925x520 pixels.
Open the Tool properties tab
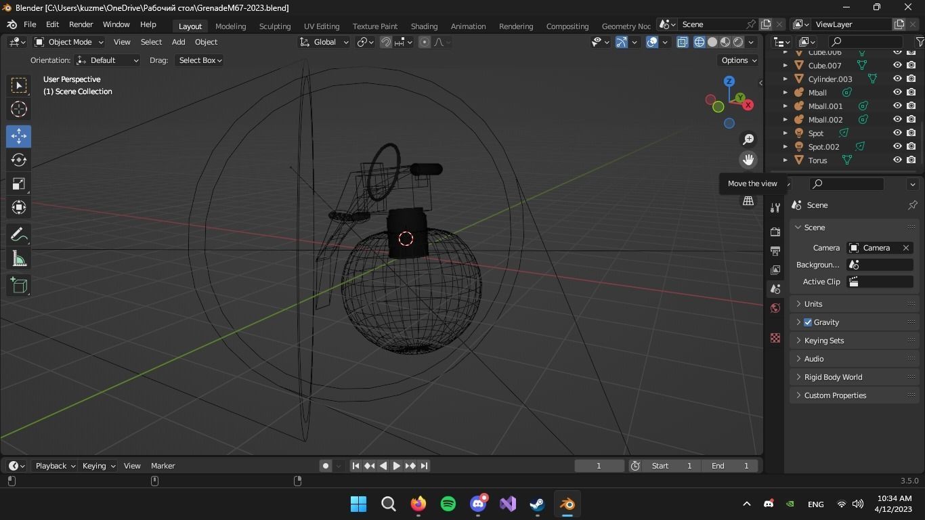coord(775,208)
